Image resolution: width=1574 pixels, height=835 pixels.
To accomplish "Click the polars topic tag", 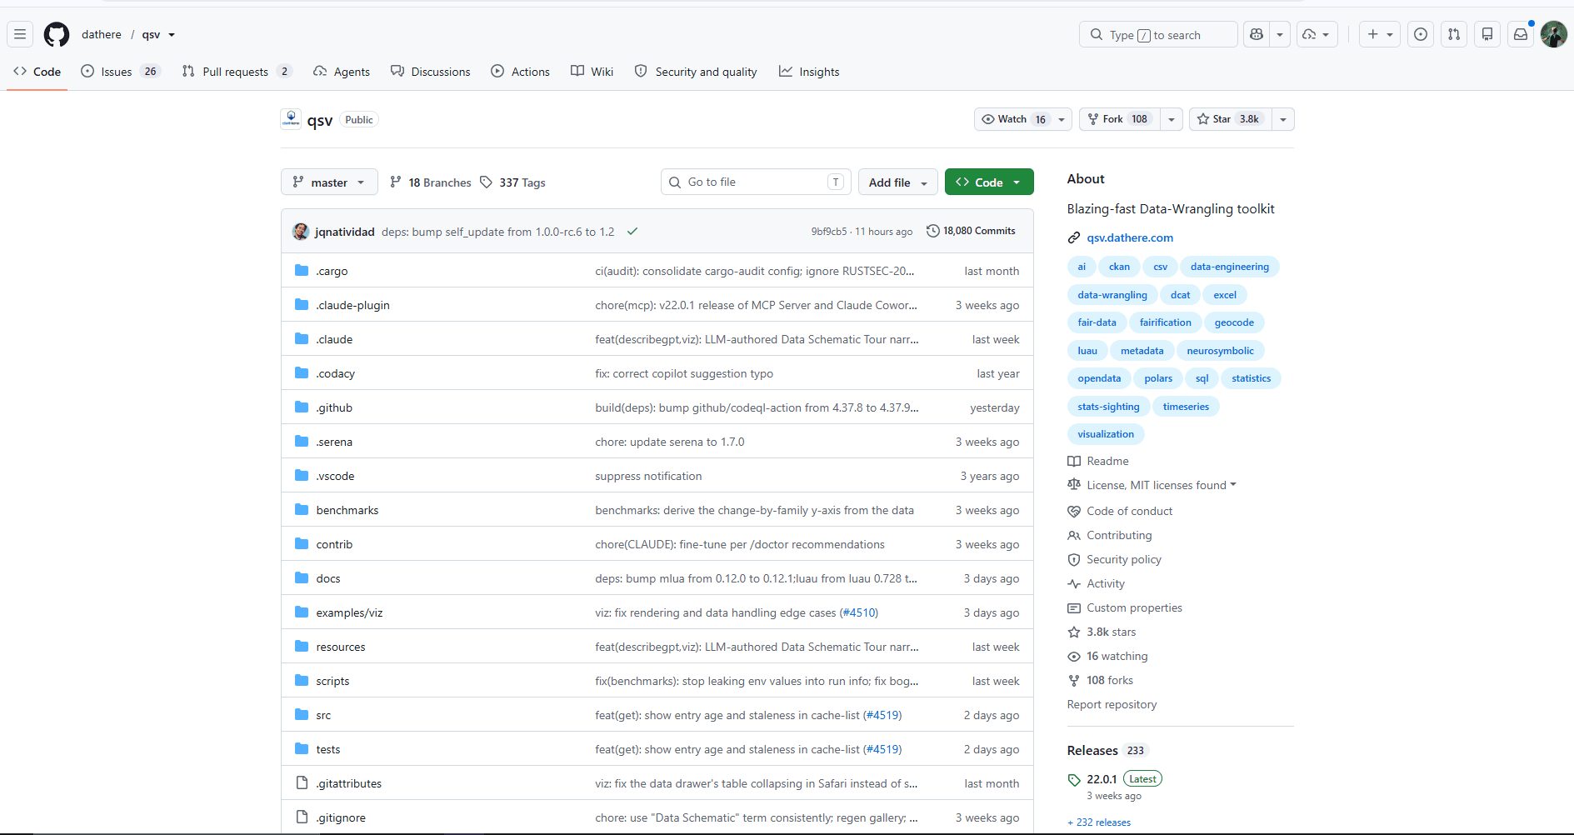I will (1158, 378).
